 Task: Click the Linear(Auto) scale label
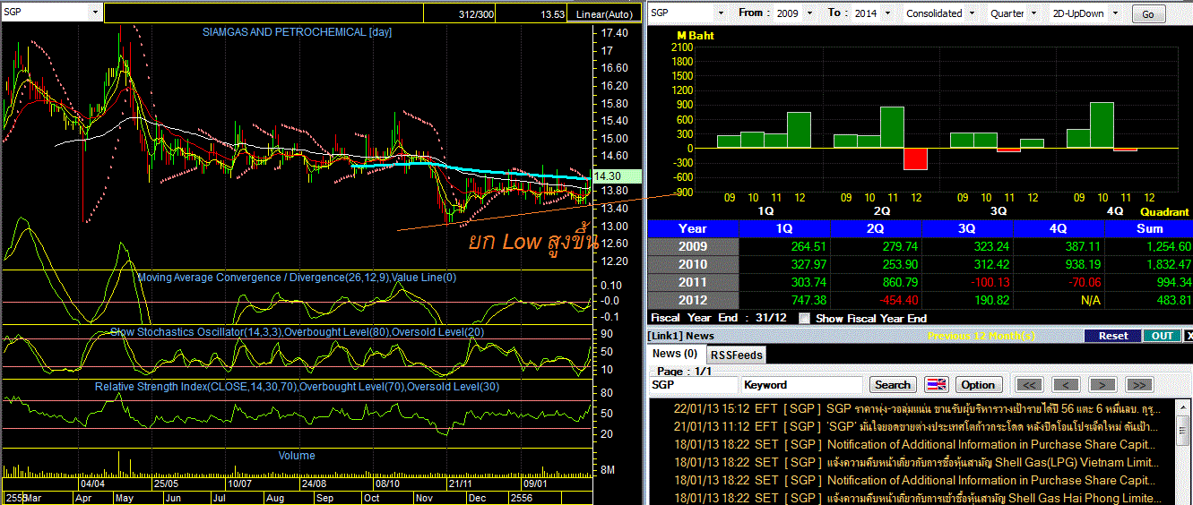click(x=605, y=14)
